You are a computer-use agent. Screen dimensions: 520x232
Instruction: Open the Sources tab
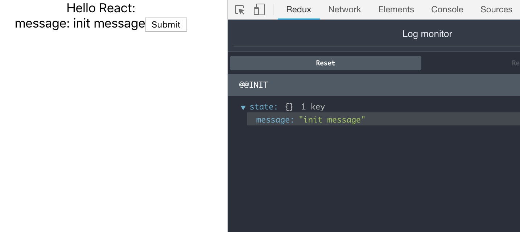point(496,9)
